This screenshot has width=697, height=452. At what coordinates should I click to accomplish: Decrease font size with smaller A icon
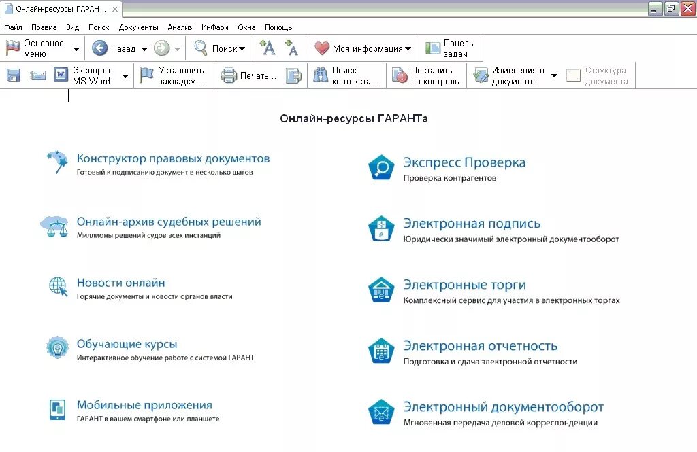[x=291, y=48]
